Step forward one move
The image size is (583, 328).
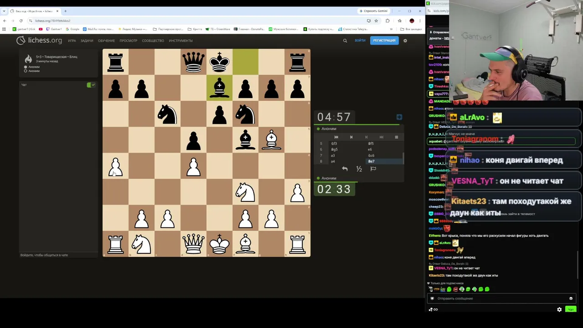[x=366, y=137]
